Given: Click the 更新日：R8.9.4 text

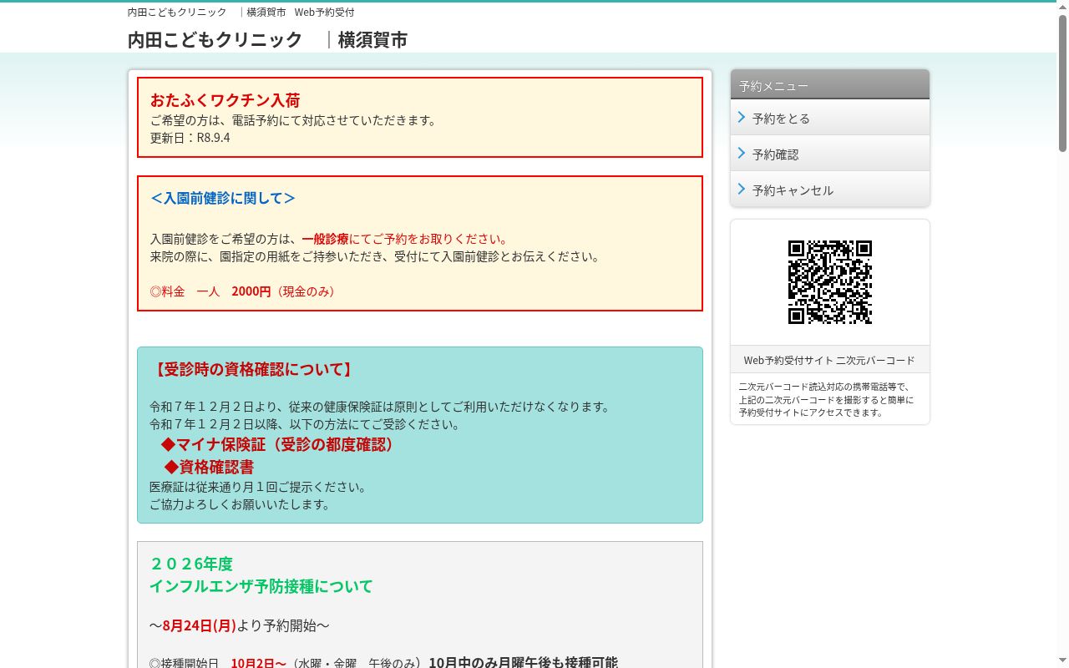Looking at the screenshot, I should (x=190, y=138).
